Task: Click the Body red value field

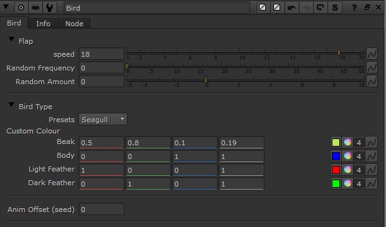Action: click(101, 157)
